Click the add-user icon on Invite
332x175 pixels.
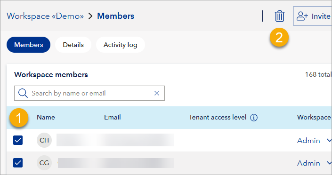[302, 16]
